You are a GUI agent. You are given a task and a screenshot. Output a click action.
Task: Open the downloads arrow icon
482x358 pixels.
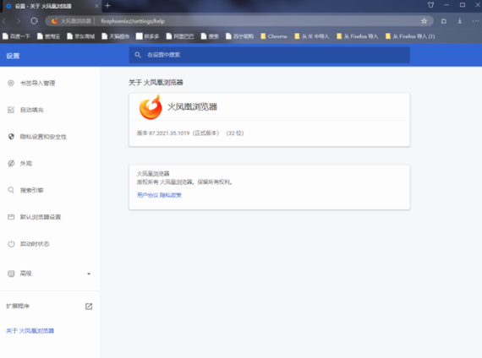(x=459, y=21)
